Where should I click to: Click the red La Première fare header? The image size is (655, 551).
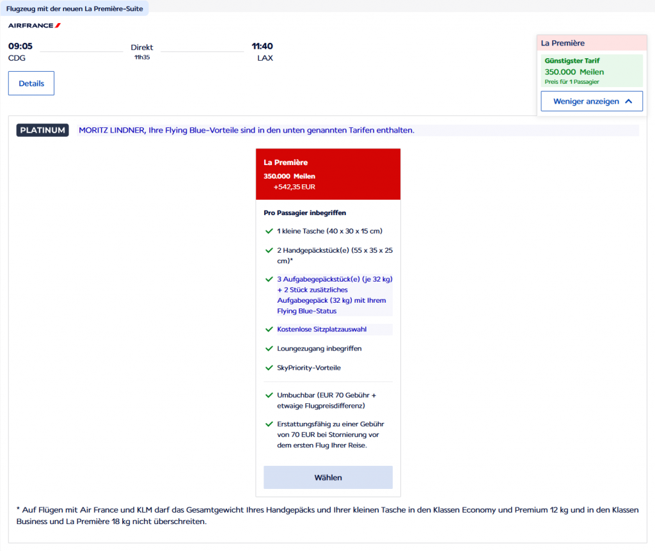328,174
